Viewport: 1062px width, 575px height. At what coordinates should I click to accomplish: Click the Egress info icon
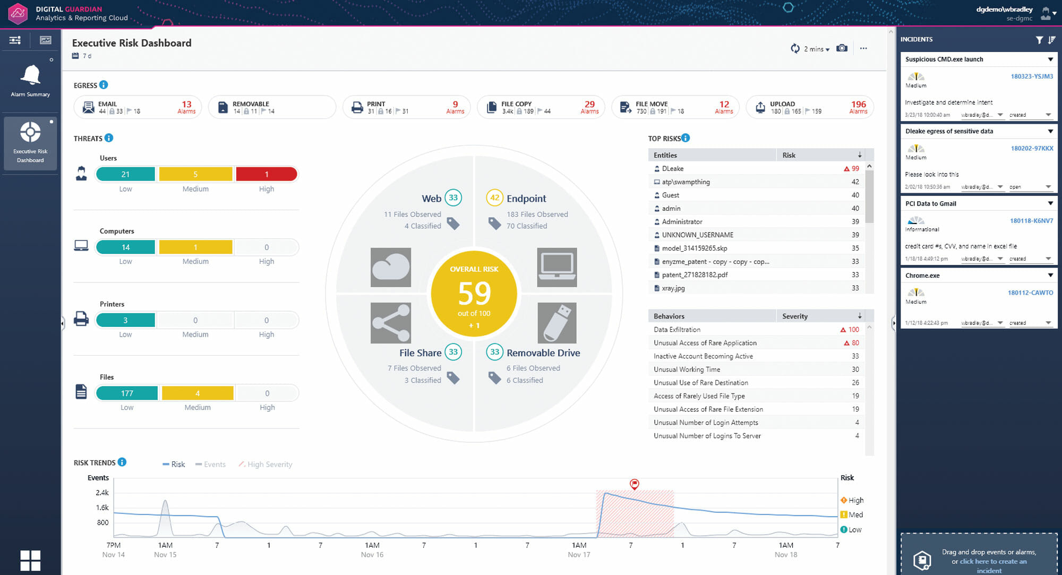pyautogui.click(x=104, y=84)
